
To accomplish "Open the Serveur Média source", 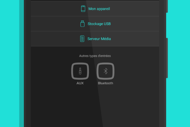I will 95,39.
